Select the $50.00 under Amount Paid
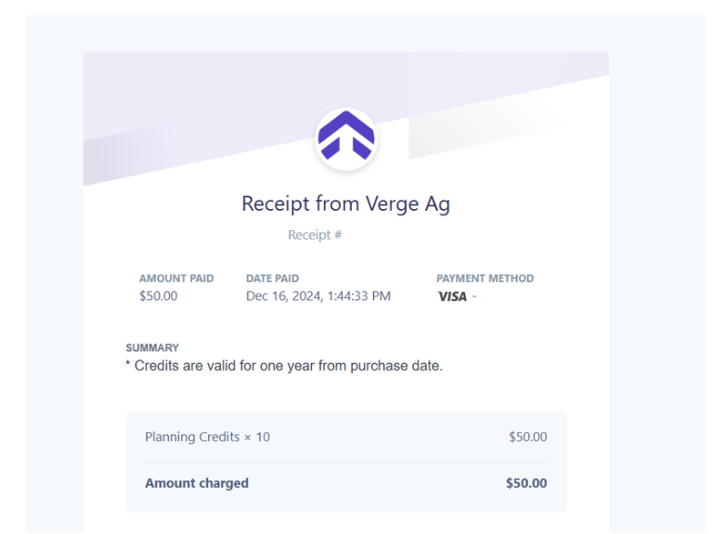Screen dimensions: 712x534 click(x=158, y=296)
